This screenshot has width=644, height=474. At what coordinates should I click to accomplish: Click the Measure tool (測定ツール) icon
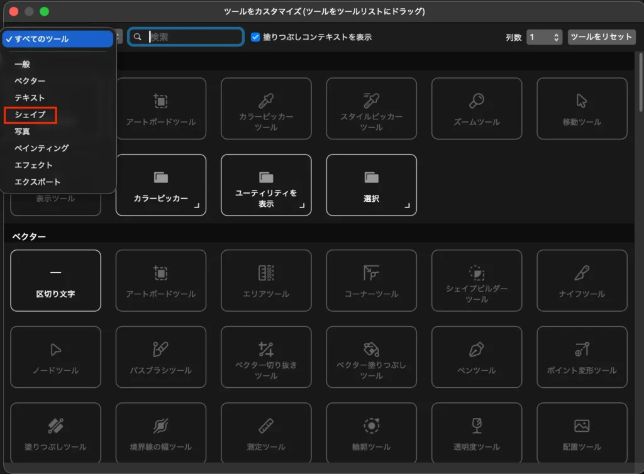(266, 426)
